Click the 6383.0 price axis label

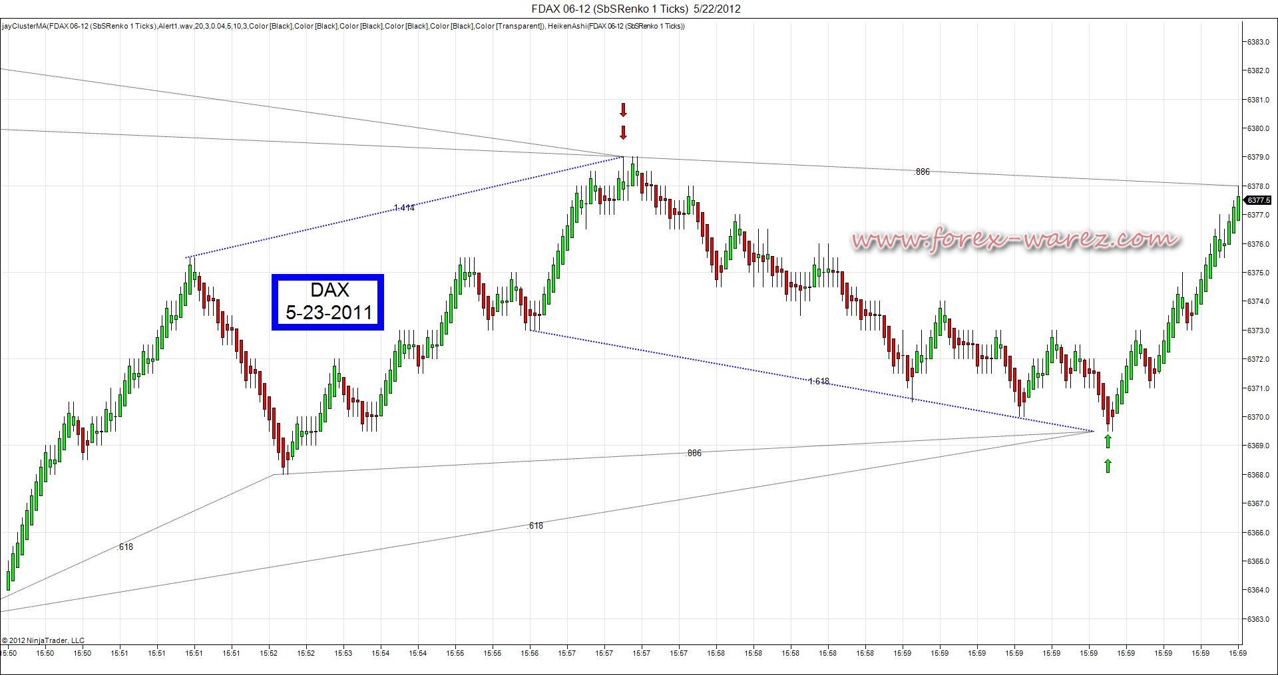[1257, 42]
